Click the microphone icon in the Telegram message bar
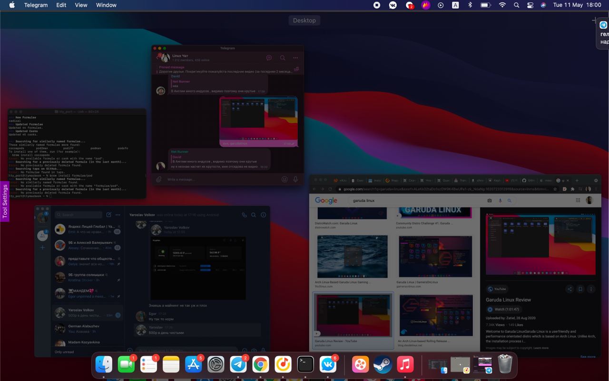Screen dimensions: 609x381 coord(295,180)
